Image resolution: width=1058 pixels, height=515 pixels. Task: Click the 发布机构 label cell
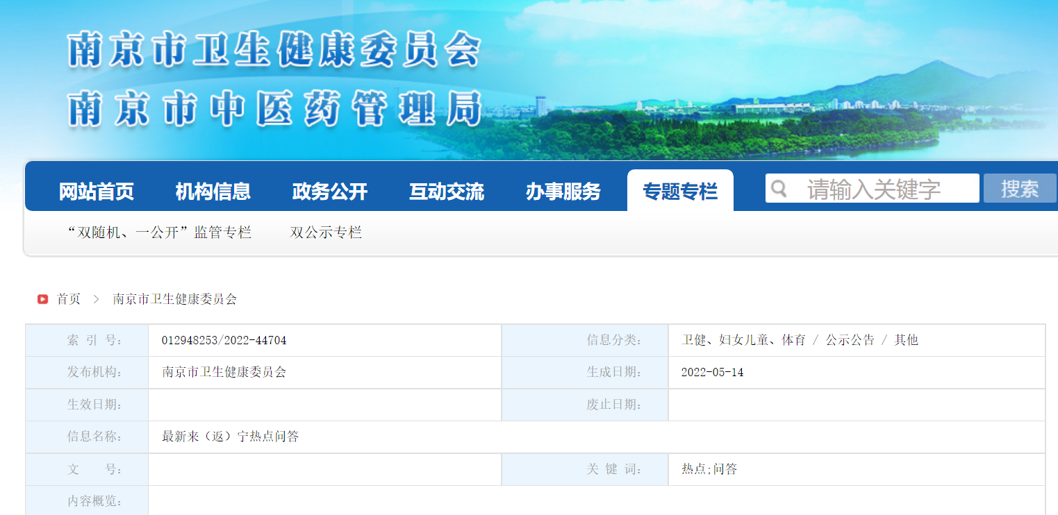[87, 372]
